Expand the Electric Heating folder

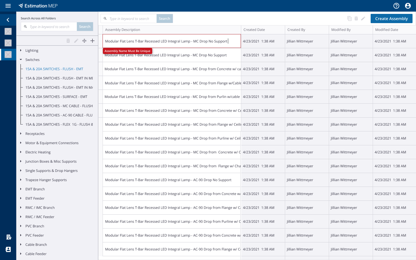[21, 152]
